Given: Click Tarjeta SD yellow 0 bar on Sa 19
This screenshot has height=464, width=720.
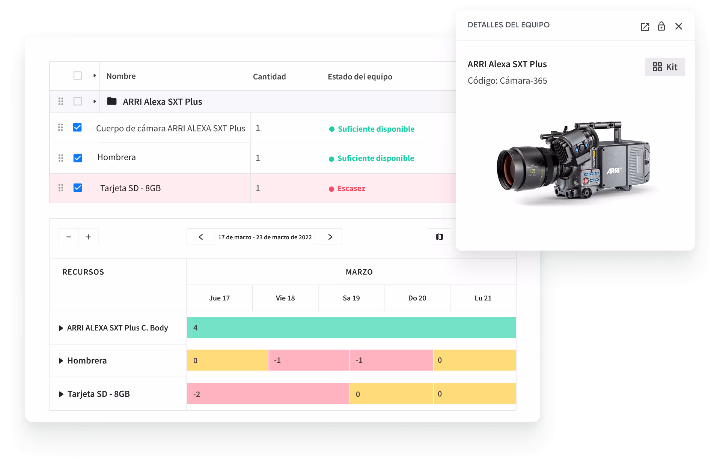Looking at the screenshot, I should coord(392,393).
